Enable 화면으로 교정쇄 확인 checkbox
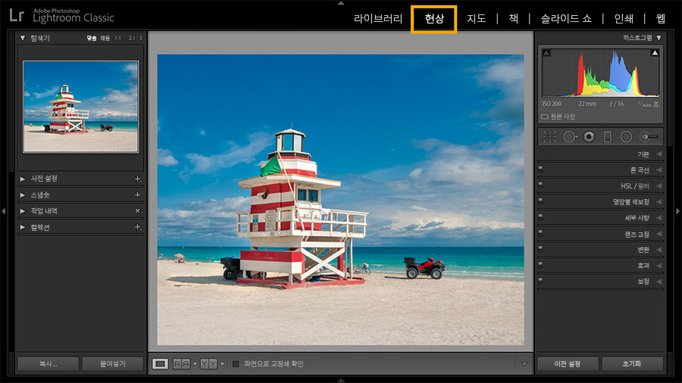Image resolution: width=682 pixels, height=383 pixels. point(236,364)
